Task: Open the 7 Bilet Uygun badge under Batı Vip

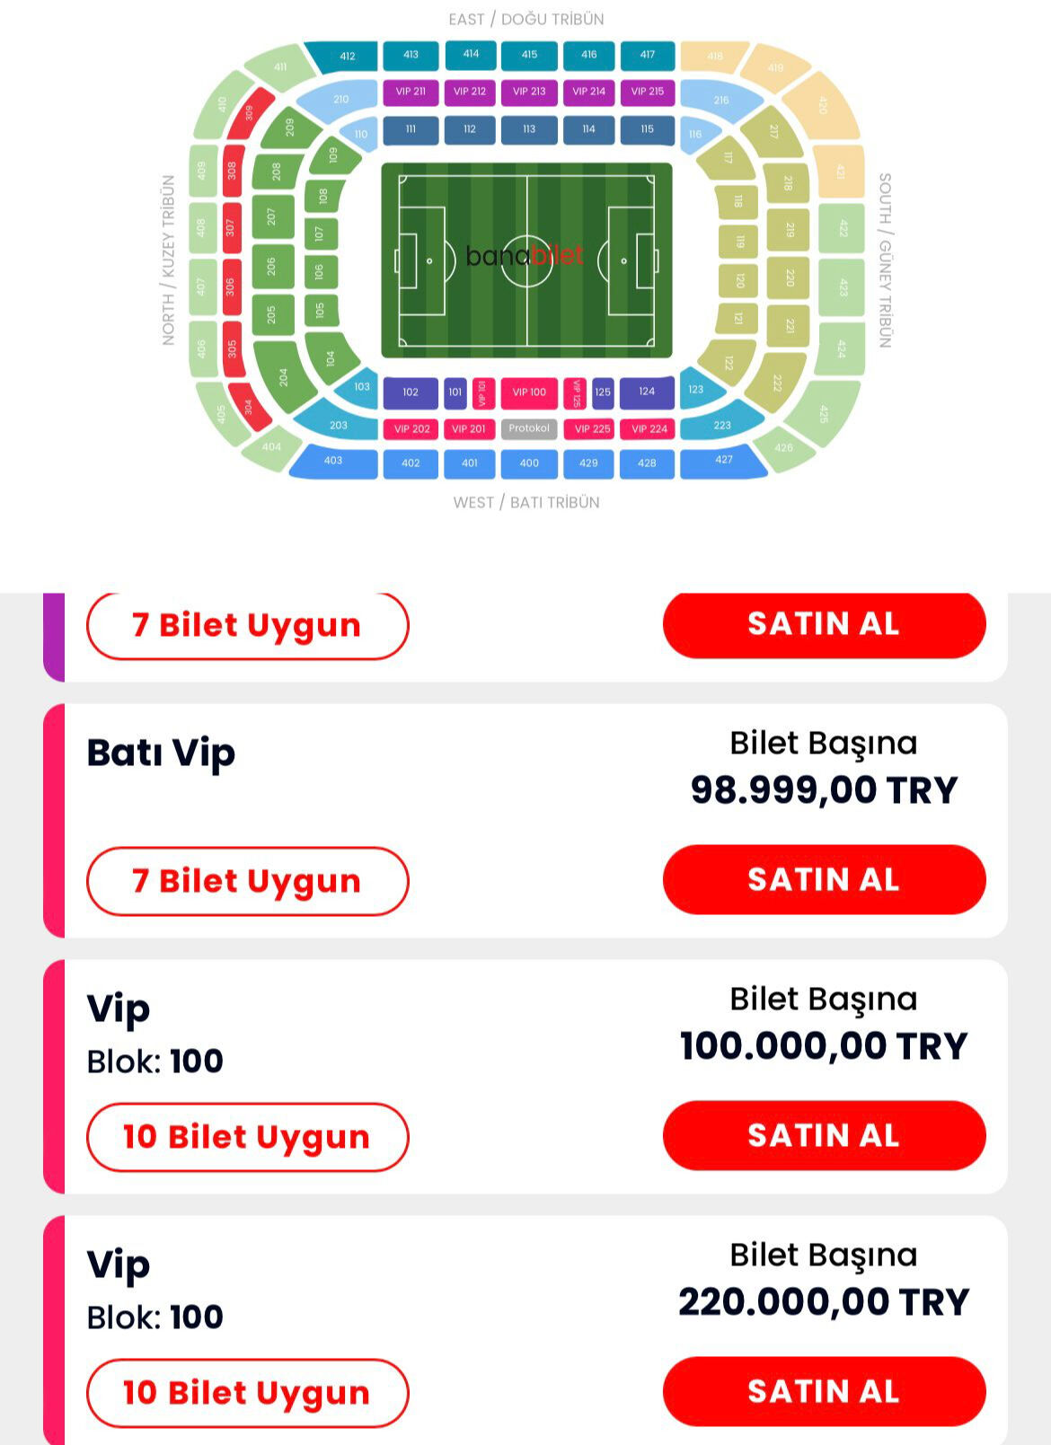Action: (x=247, y=881)
